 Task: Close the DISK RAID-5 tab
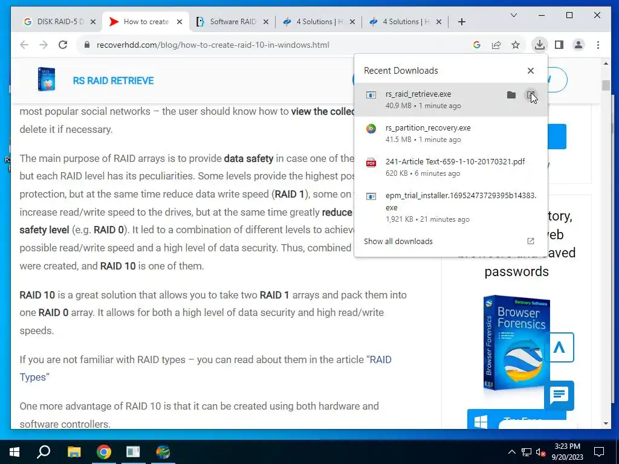(x=93, y=22)
